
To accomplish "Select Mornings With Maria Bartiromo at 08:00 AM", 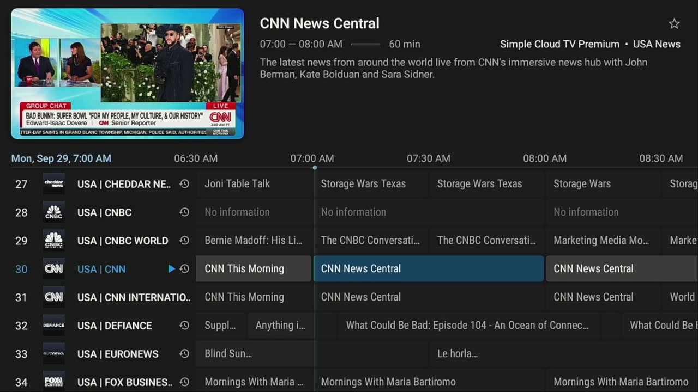I will (622, 382).
